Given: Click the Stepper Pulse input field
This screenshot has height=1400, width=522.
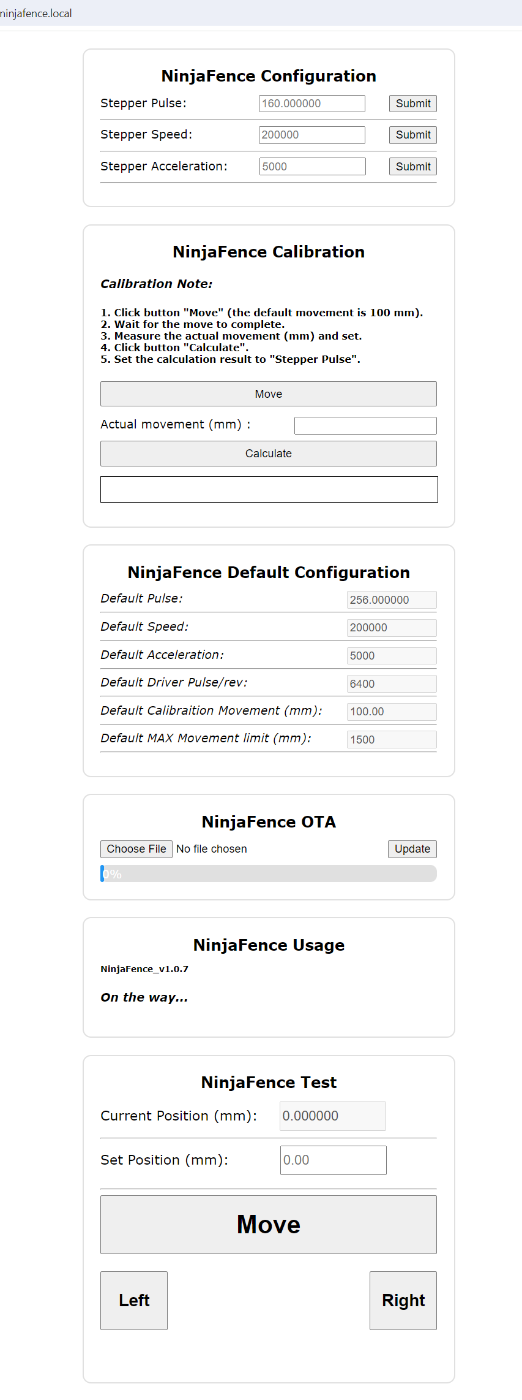Looking at the screenshot, I should (x=311, y=104).
